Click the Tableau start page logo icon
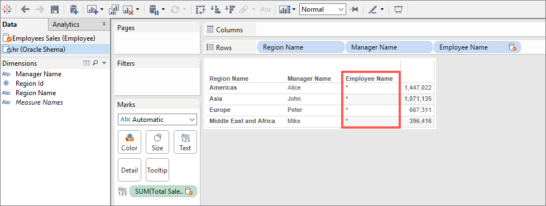 coord(7,9)
